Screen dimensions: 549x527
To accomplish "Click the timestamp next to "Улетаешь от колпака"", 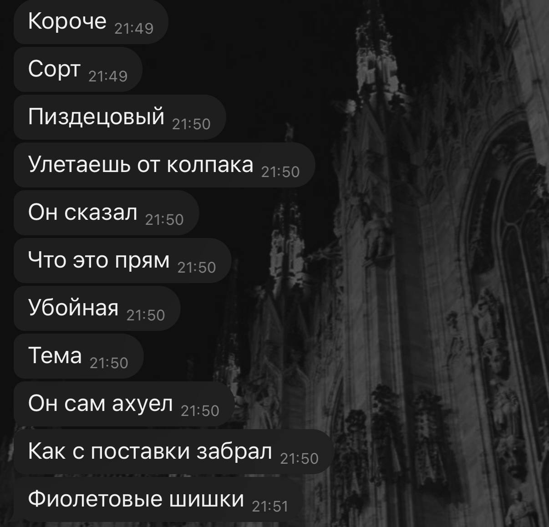I will (280, 172).
